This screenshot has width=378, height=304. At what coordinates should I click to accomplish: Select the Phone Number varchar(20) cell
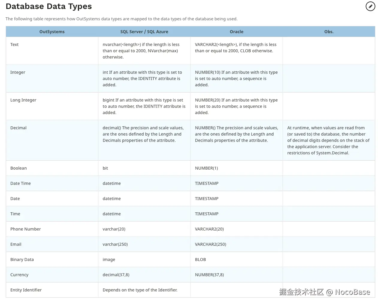tap(114, 229)
